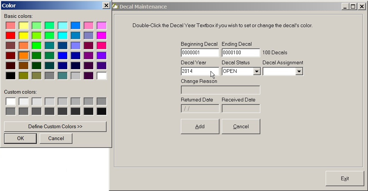Open the Decal Assignment dropdown
The image size is (368, 191).
pos(299,71)
